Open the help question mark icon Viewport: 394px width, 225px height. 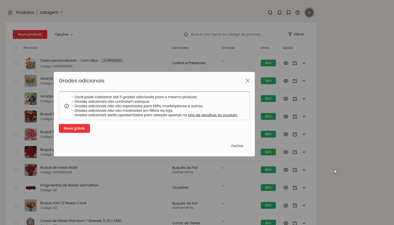tap(298, 13)
